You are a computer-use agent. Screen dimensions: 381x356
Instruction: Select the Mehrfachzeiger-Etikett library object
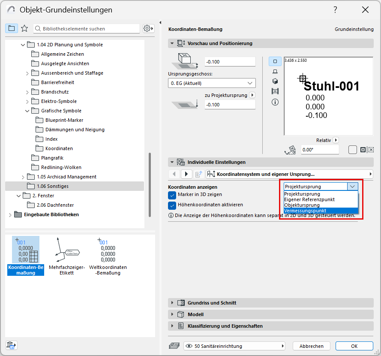point(66,256)
